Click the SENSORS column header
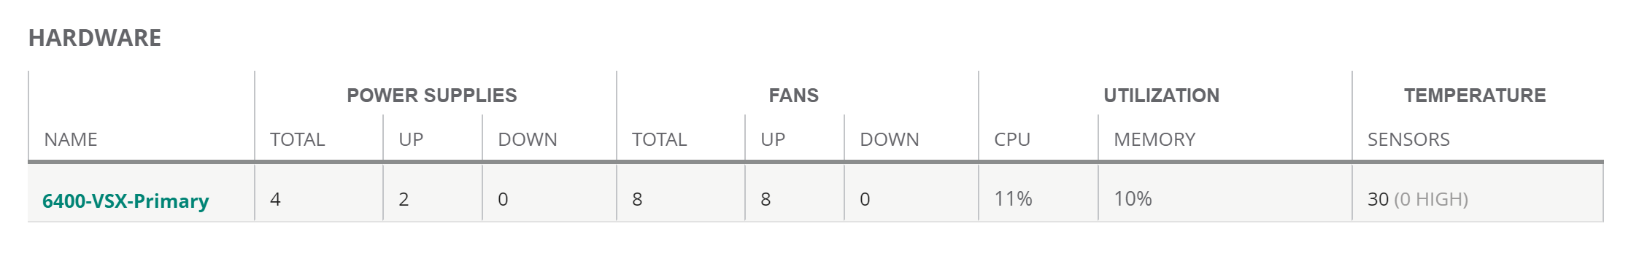Image resolution: width=1631 pixels, height=264 pixels. [x=1408, y=139]
